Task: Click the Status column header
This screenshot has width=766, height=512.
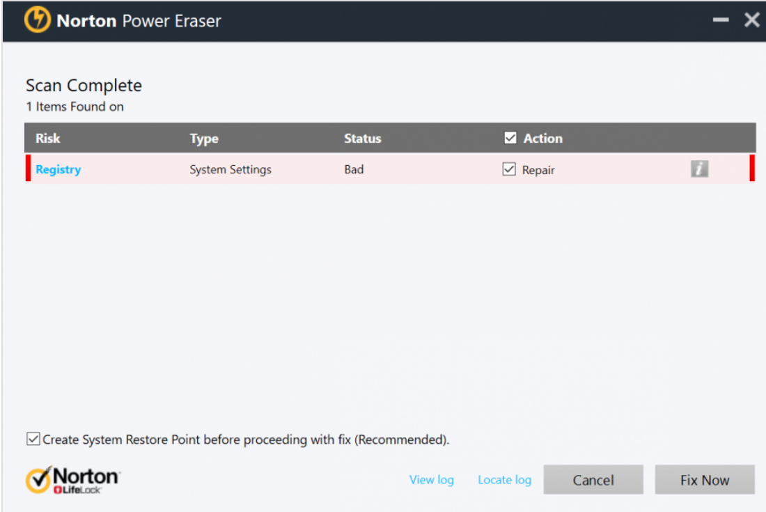Action: pos(363,138)
